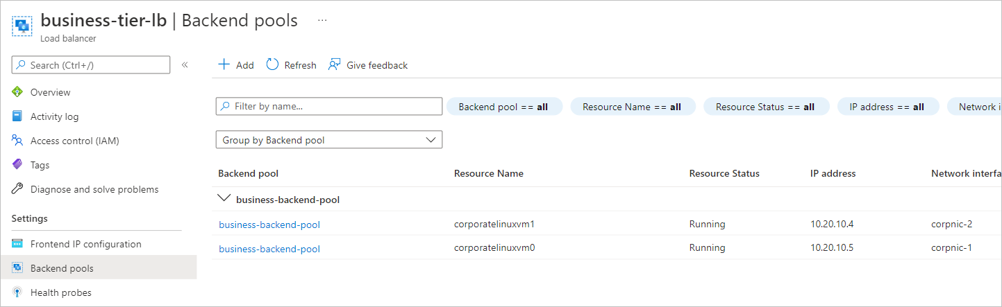1002x307 pixels.
Task: Focus the Search (Ctrl+/) box
Action: (91, 65)
